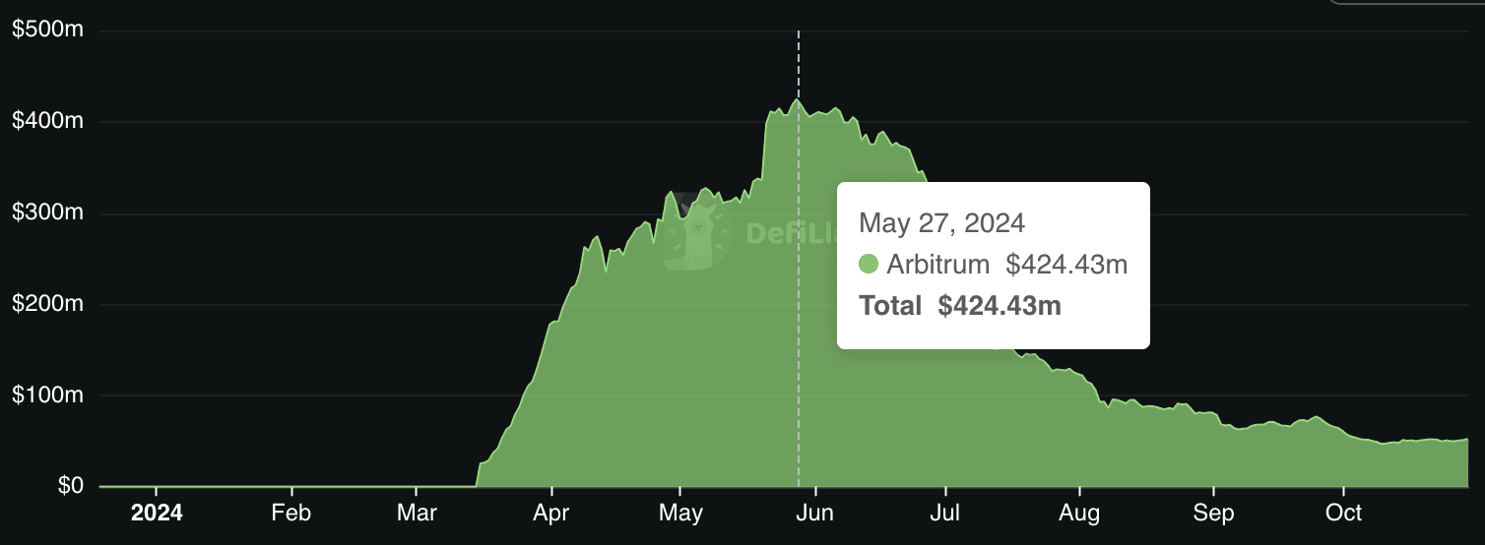Click the $300m y-axis label
Image resolution: width=1485 pixels, height=545 pixels.
pos(47,213)
